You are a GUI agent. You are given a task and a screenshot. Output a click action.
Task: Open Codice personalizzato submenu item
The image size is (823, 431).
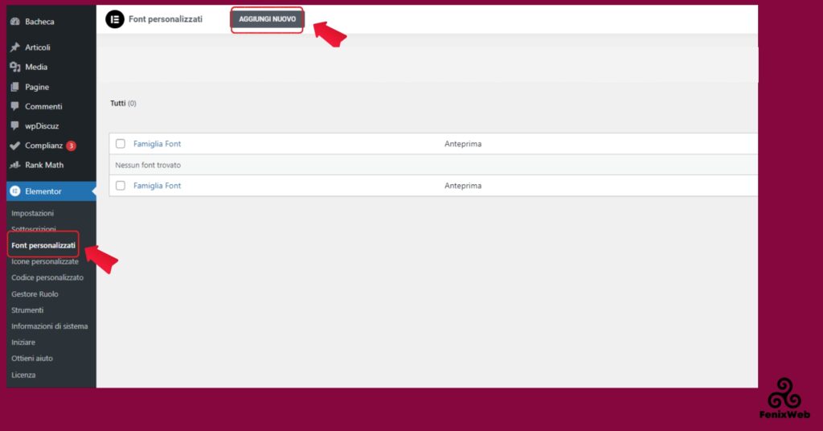pos(47,277)
